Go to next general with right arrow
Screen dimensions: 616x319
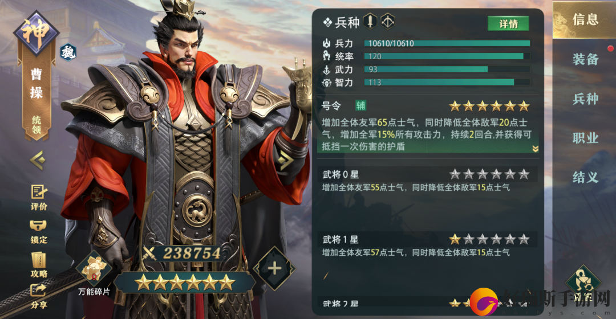coord(286,159)
